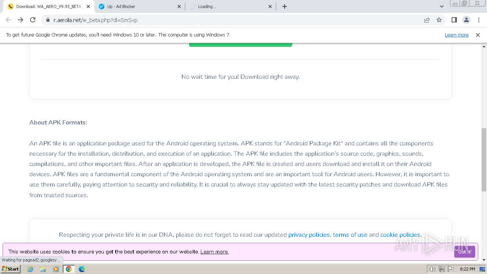Switch to the WA_AERO download tab
Image resolution: width=487 pixels, height=274 pixels.
tap(49, 6)
